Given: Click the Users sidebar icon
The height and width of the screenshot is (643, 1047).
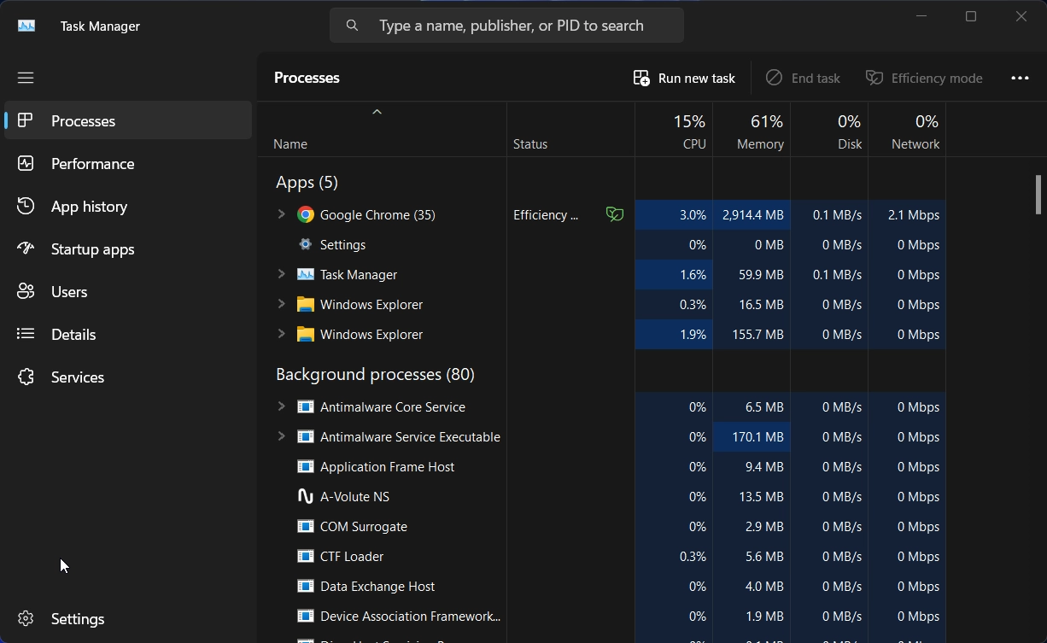Looking at the screenshot, I should click(26, 291).
